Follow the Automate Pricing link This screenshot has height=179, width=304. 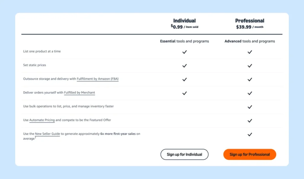point(42,120)
